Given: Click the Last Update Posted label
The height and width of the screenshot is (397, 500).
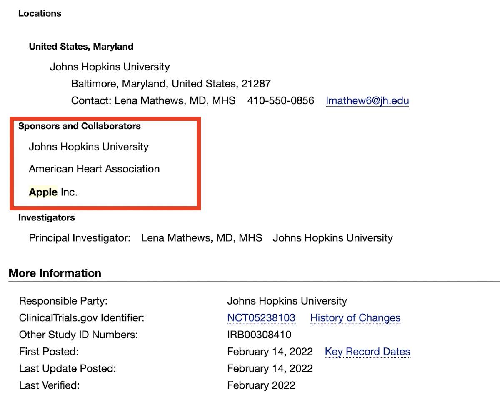Looking at the screenshot, I should tap(67, 369).
